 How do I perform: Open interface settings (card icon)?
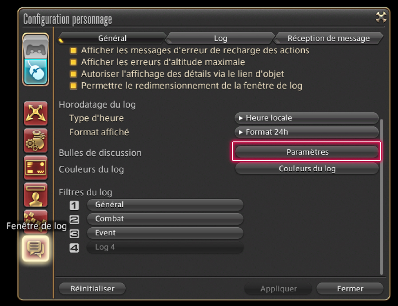36,167
